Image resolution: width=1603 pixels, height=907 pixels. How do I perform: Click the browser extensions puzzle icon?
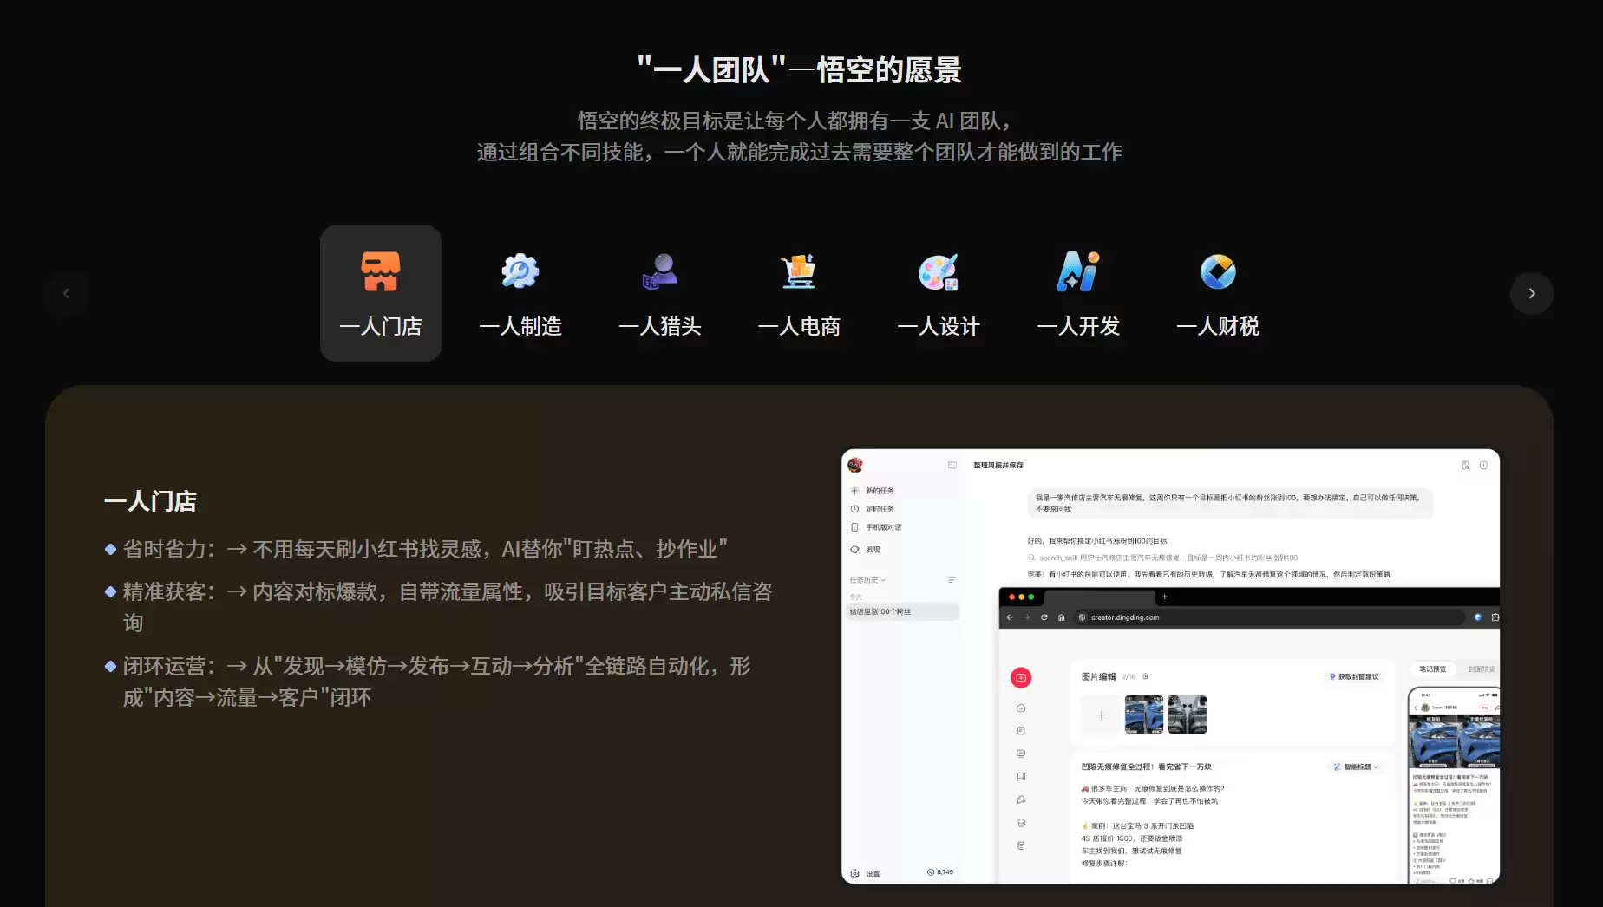point(1495,617)
